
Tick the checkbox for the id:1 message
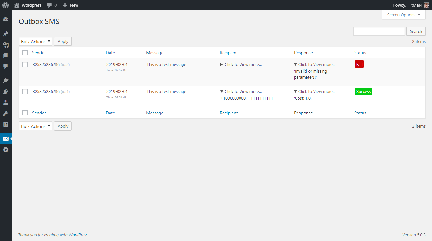[x=25, y=92]
